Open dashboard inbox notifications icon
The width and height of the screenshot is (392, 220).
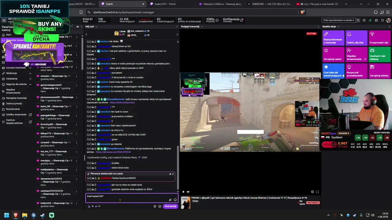[x=376, y=20]
